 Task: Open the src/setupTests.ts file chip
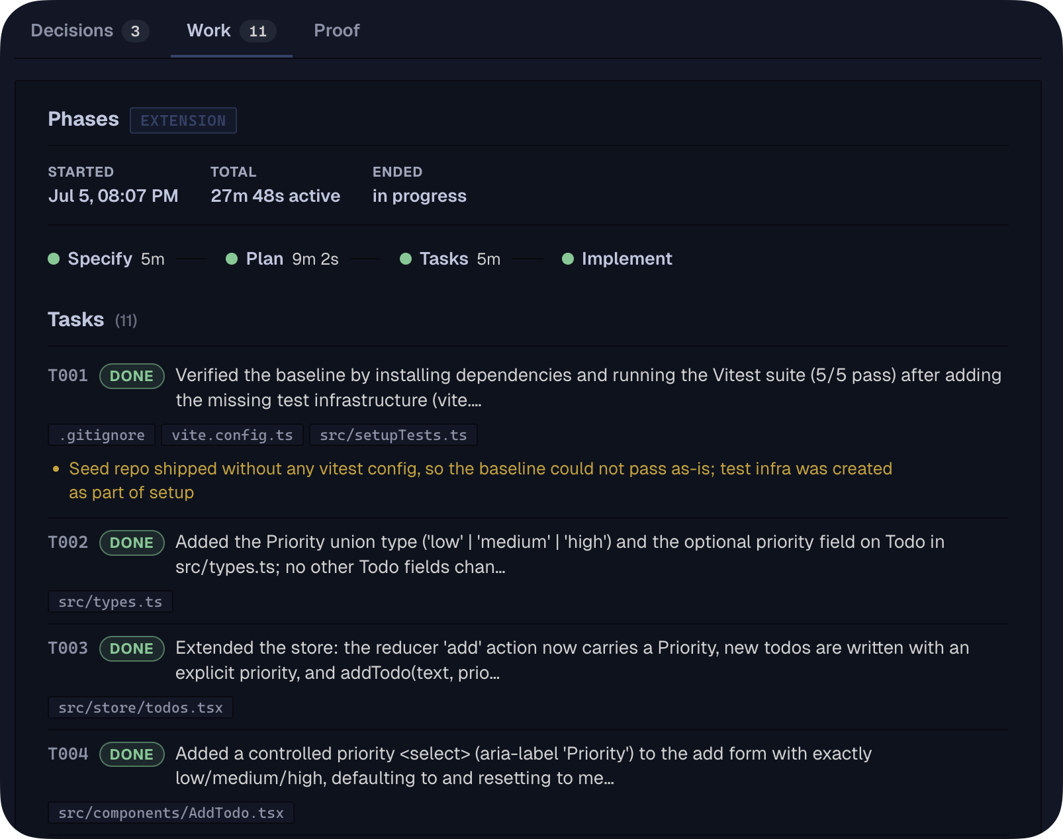click(x=393, y=435)
